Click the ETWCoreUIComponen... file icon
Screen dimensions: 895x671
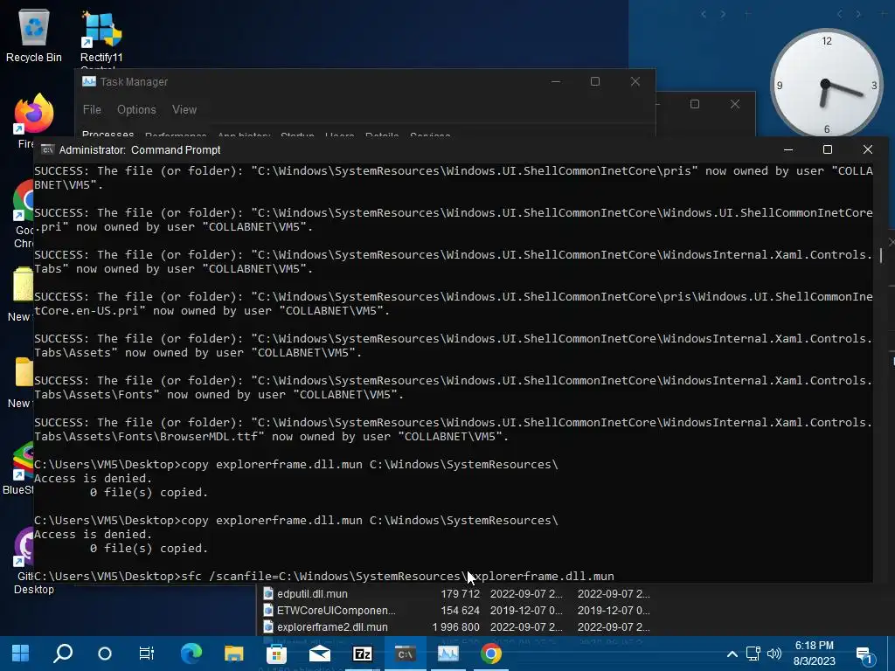(268, 610)
